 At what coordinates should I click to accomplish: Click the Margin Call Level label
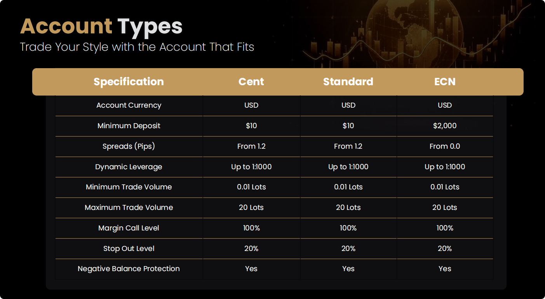[x=129, y=228]
